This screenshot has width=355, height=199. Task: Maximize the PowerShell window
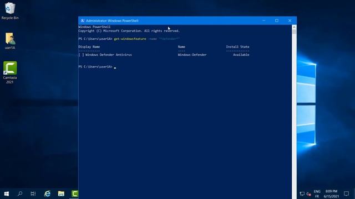tap(277, 20)
